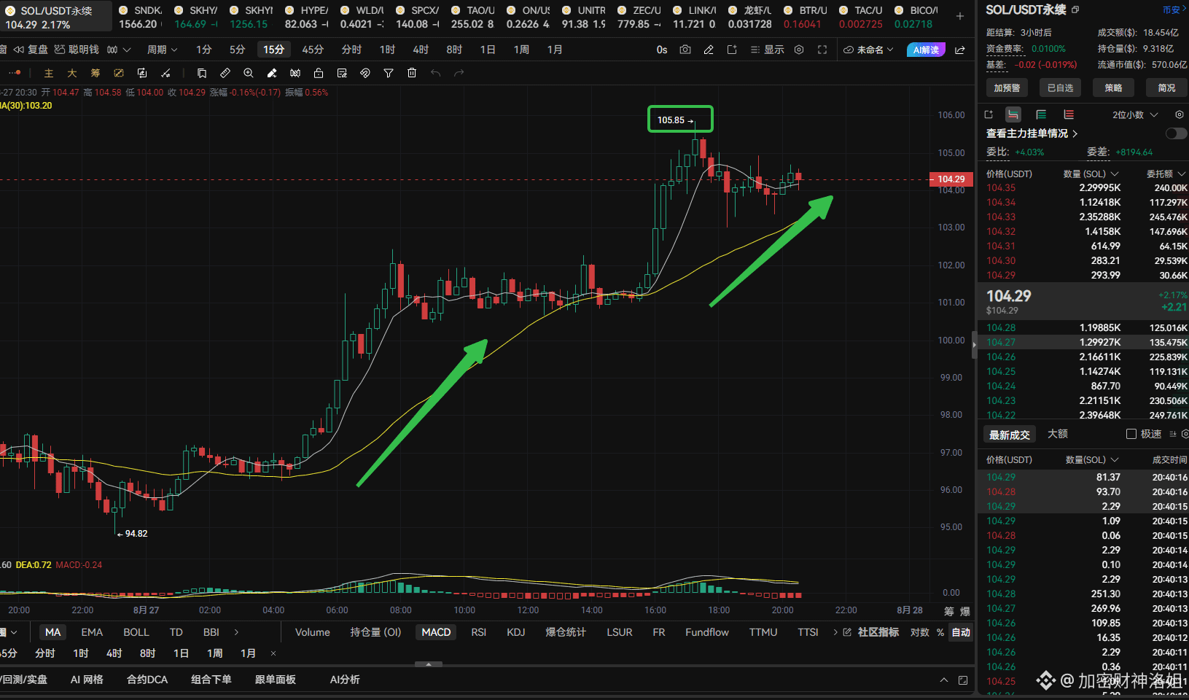Click the buy order row priced 104.28

[x=1083, y=328]
